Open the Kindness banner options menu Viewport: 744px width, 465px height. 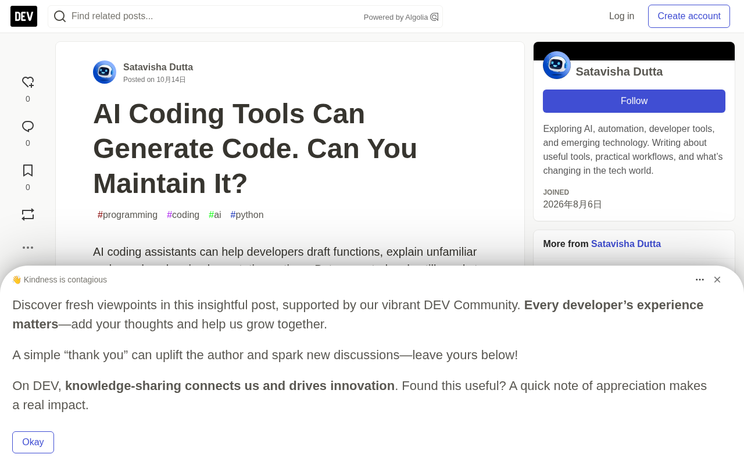[x=700, y=280]
